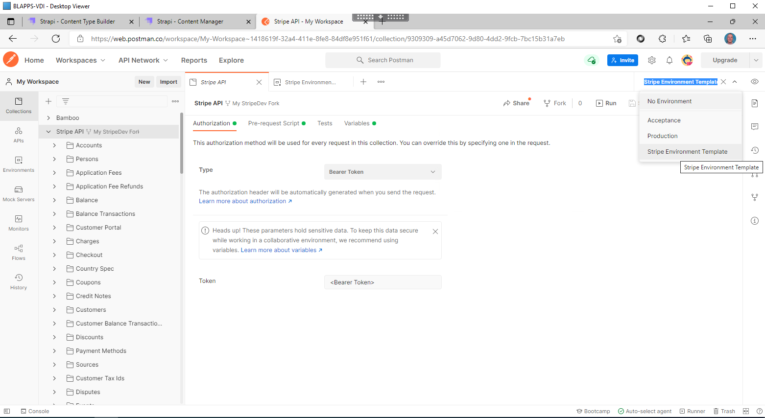The image size is (765, 418).
Task: Expand the Customers folder
Action: (54, 309)
